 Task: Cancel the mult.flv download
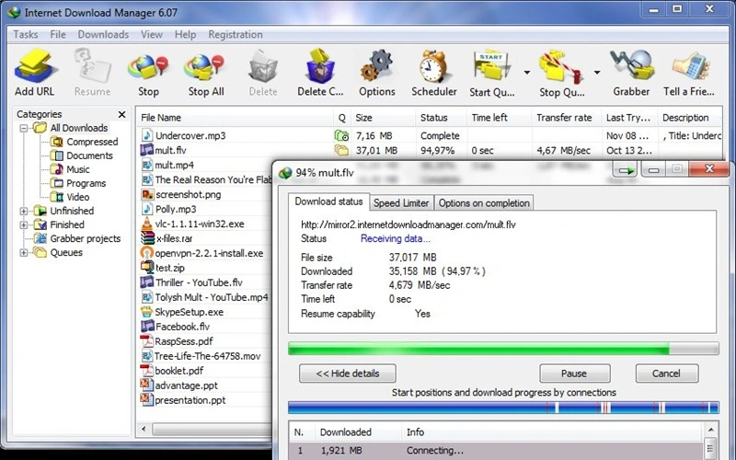coord(666,374)
